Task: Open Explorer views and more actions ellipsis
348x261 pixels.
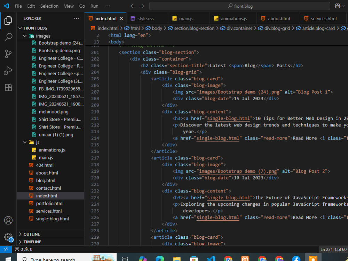Action: pos(77,18)
